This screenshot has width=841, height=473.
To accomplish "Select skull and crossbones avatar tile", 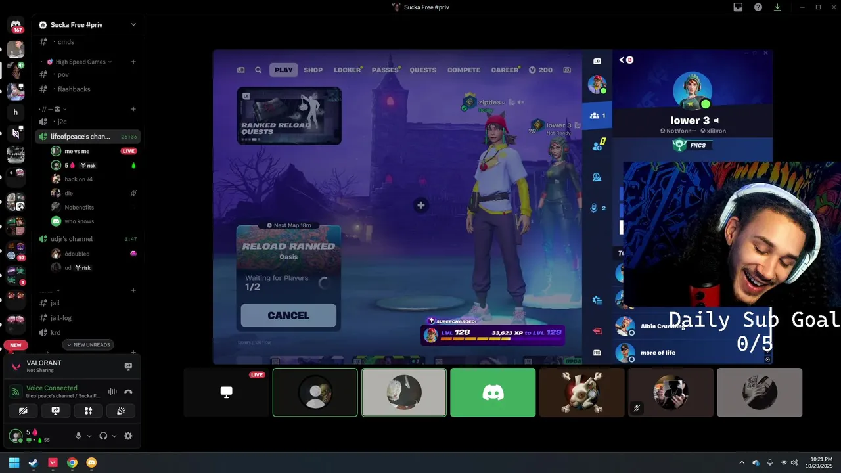I will 581,392.
